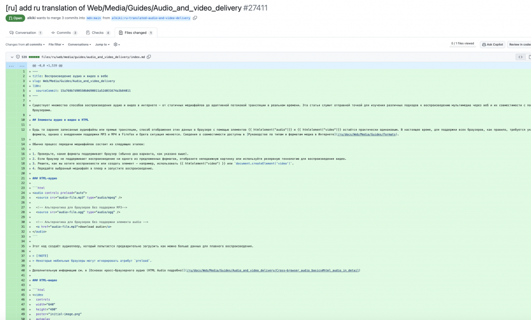Go to the Checks tab
The image size is (531, 320).
click(x=98, y=33)
